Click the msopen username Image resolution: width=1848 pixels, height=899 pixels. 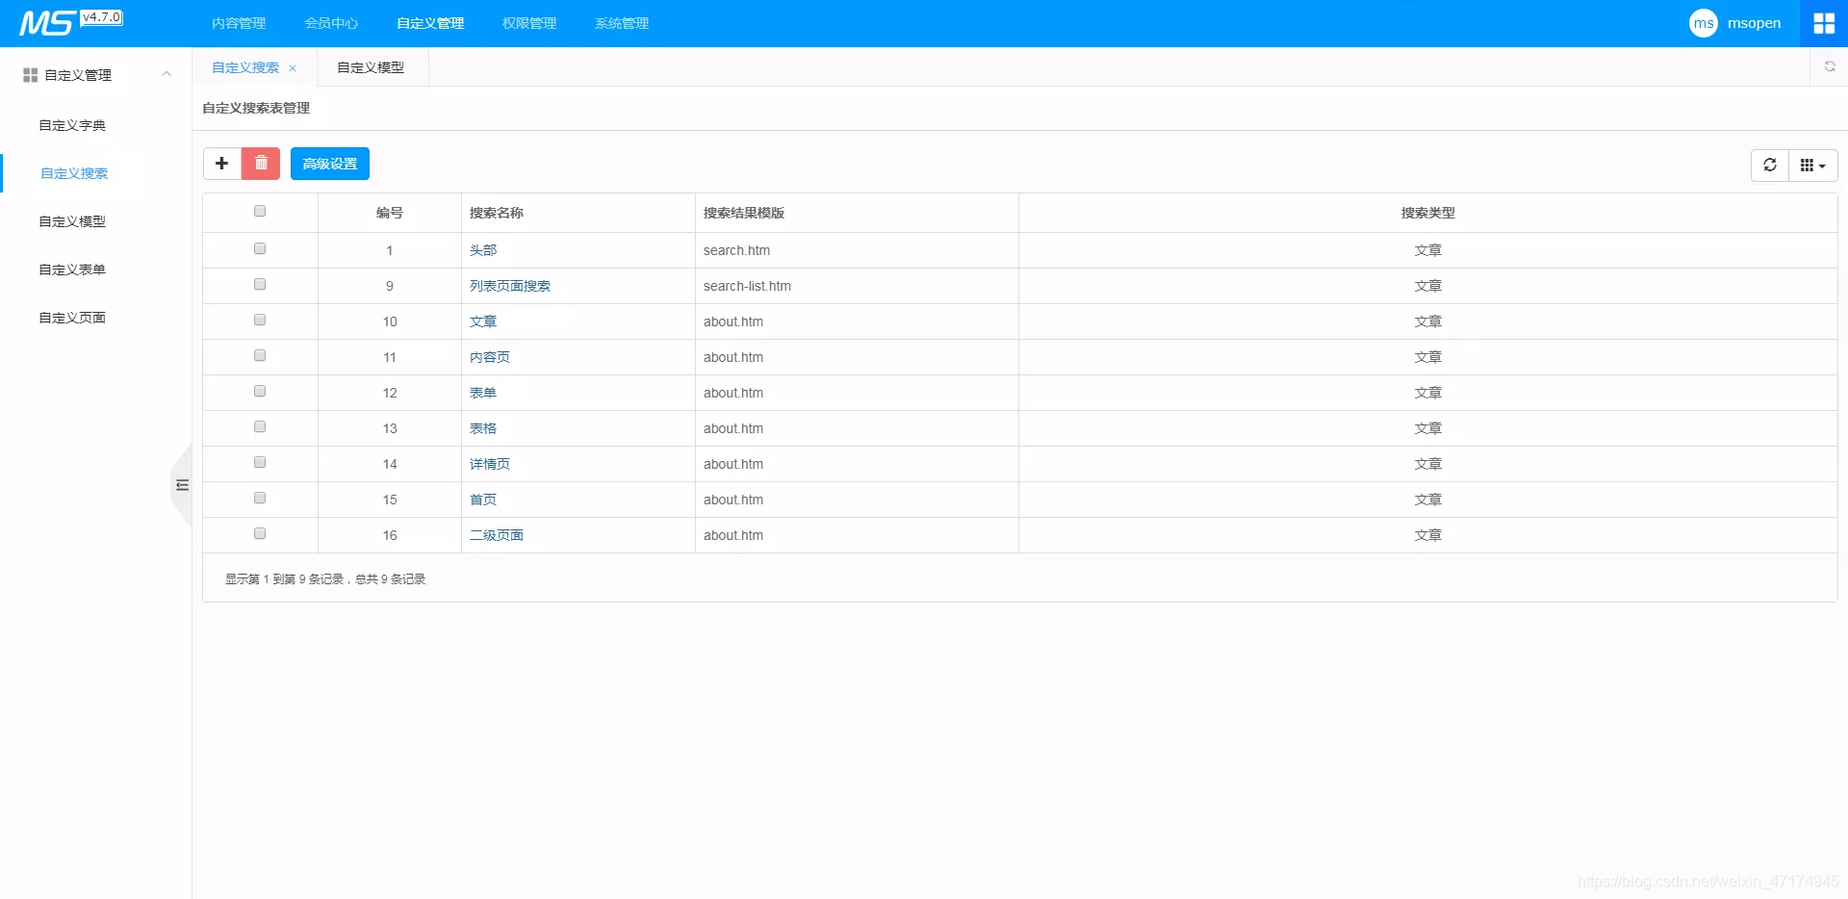coord(1754,23)
